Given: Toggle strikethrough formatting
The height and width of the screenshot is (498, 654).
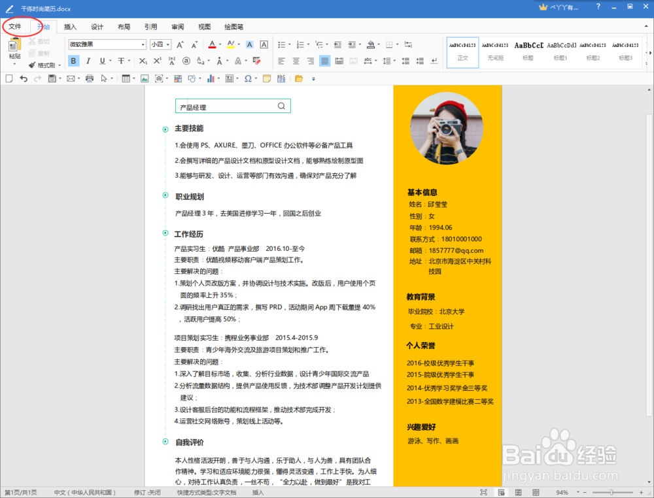Looking at the screenshot, I should tap(121, 61).
